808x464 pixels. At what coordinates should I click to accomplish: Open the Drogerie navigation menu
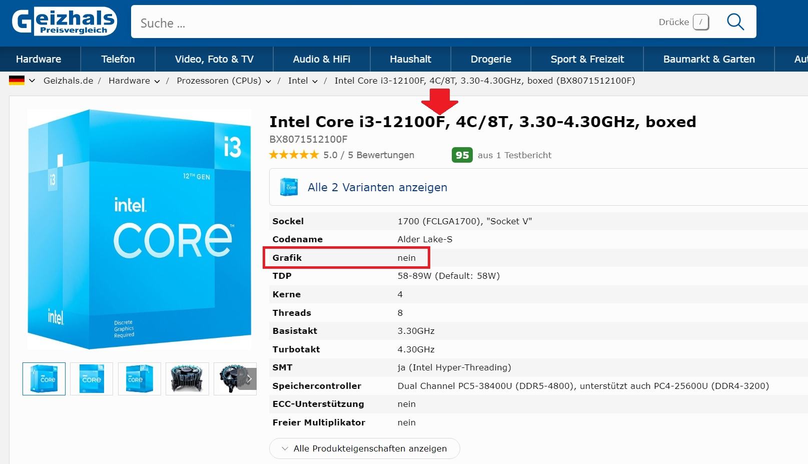click(x=491, y=59)
